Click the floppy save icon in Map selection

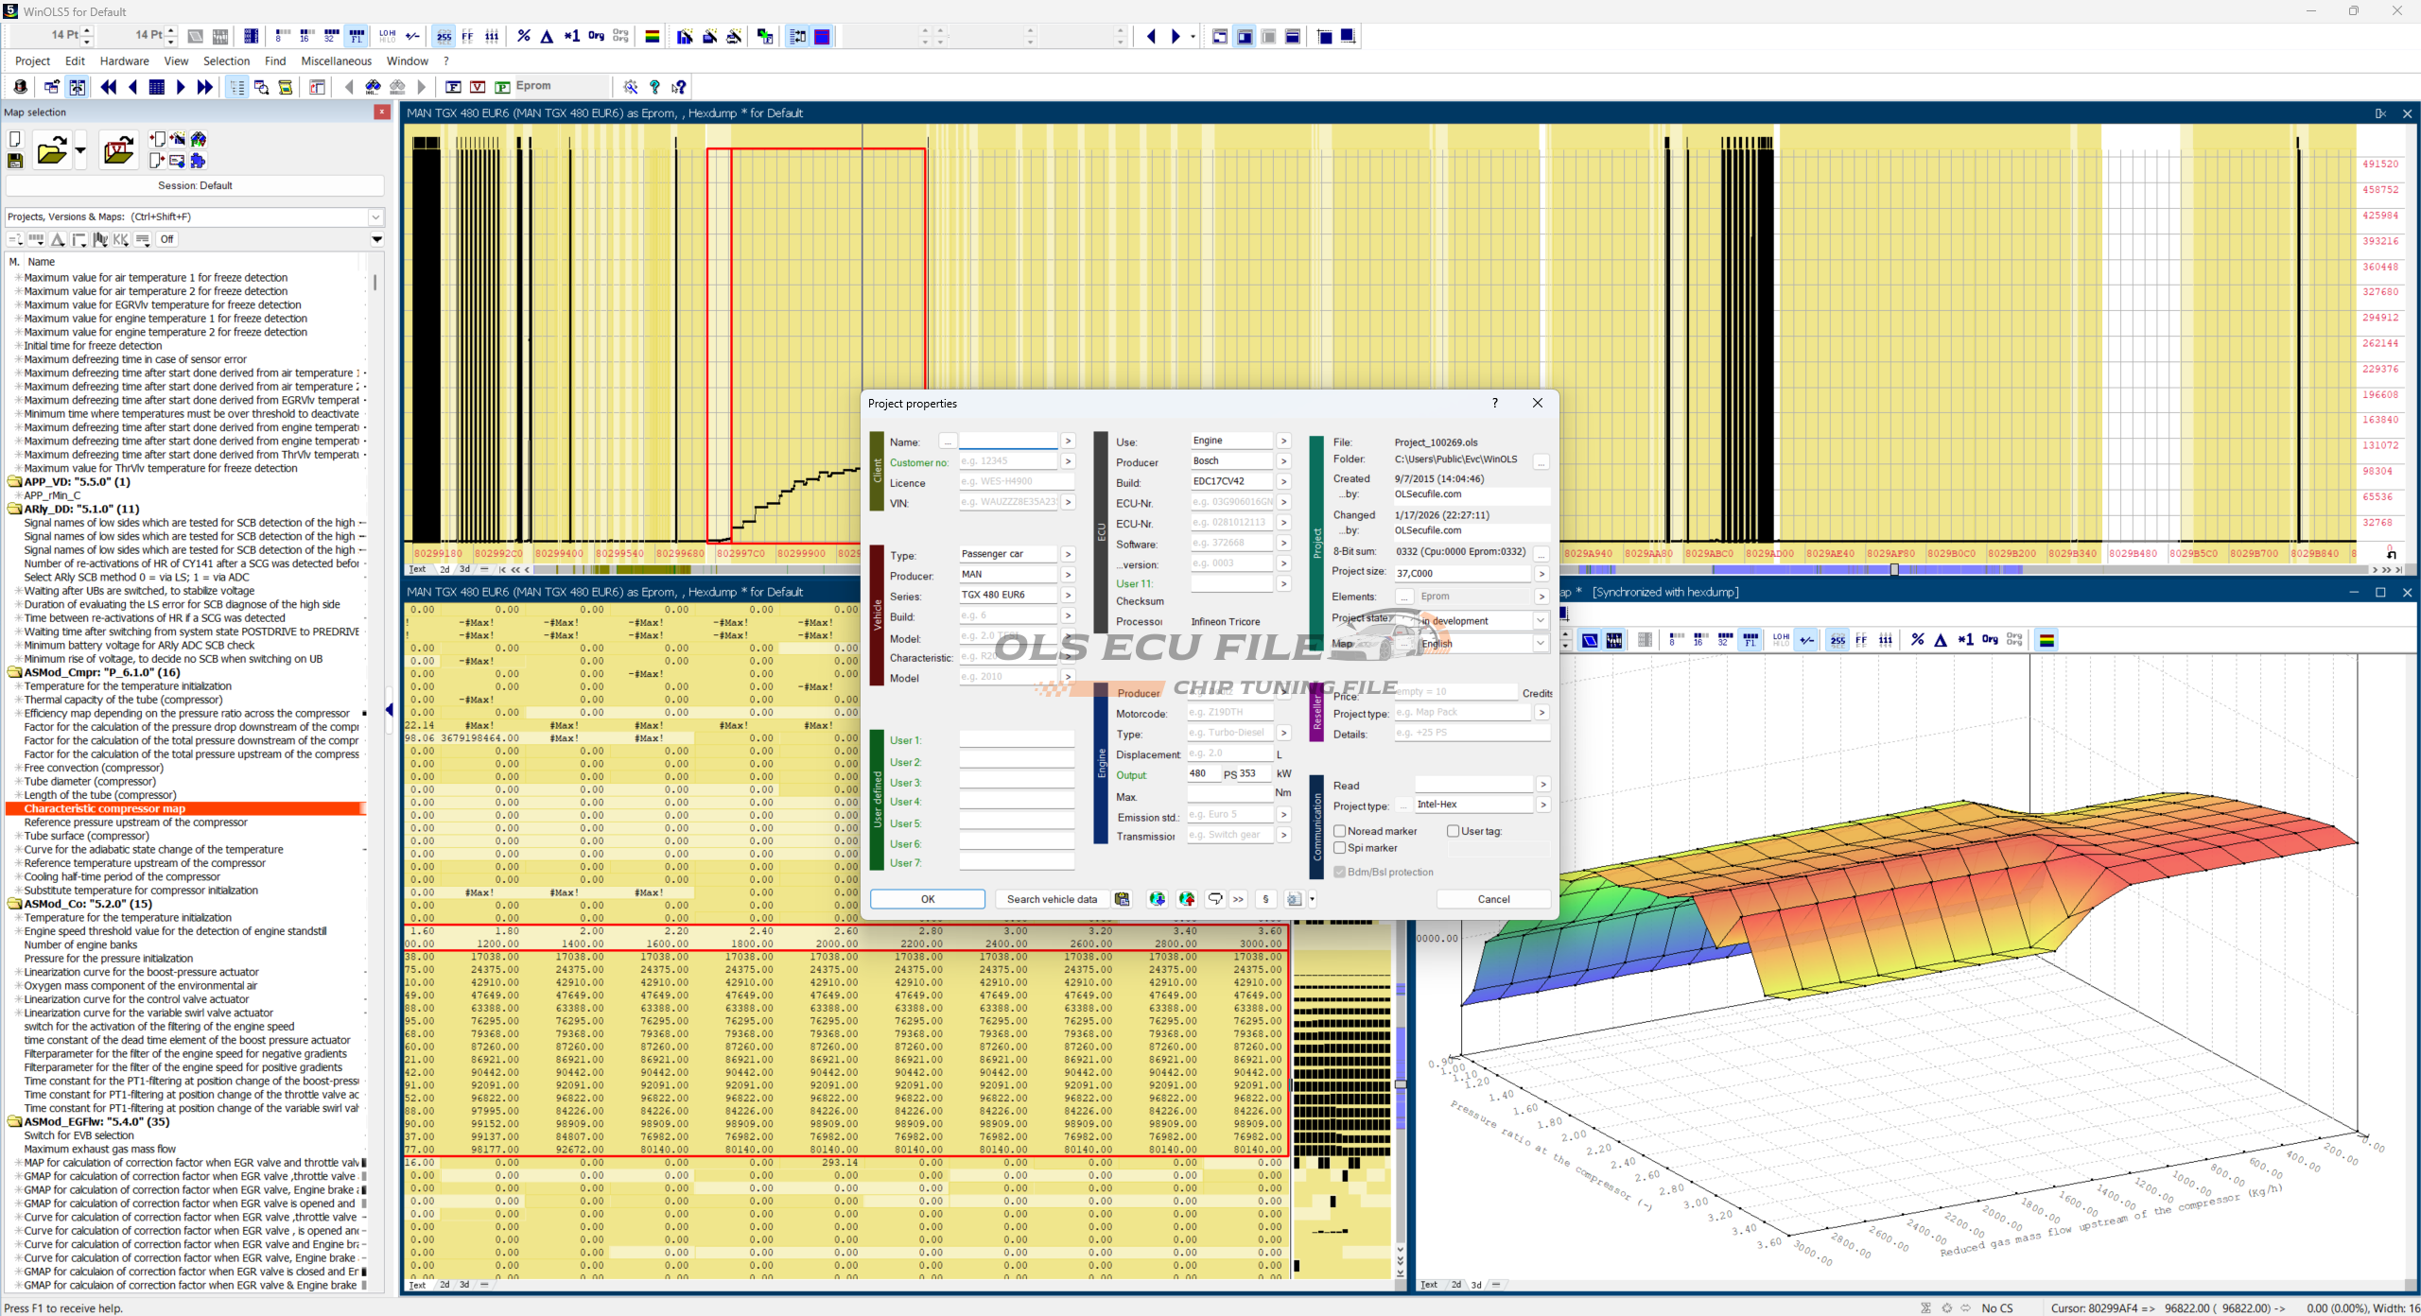(15, 161)
